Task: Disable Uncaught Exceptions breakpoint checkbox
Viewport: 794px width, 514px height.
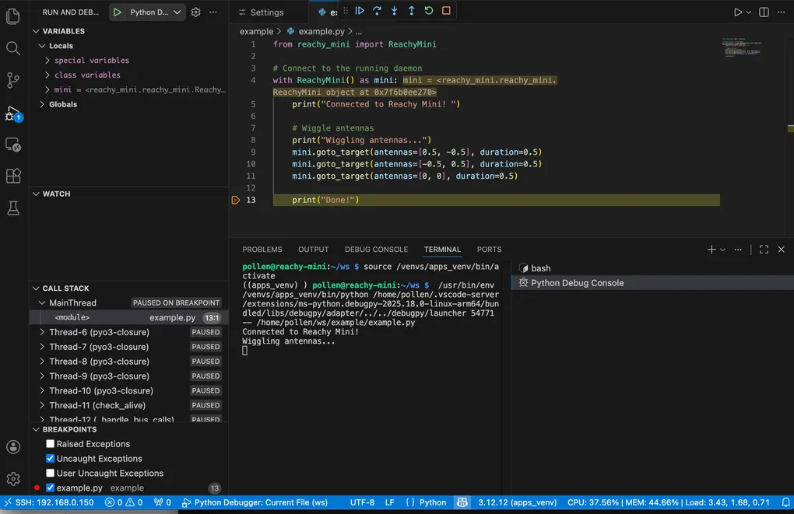Action: point(51,459)
